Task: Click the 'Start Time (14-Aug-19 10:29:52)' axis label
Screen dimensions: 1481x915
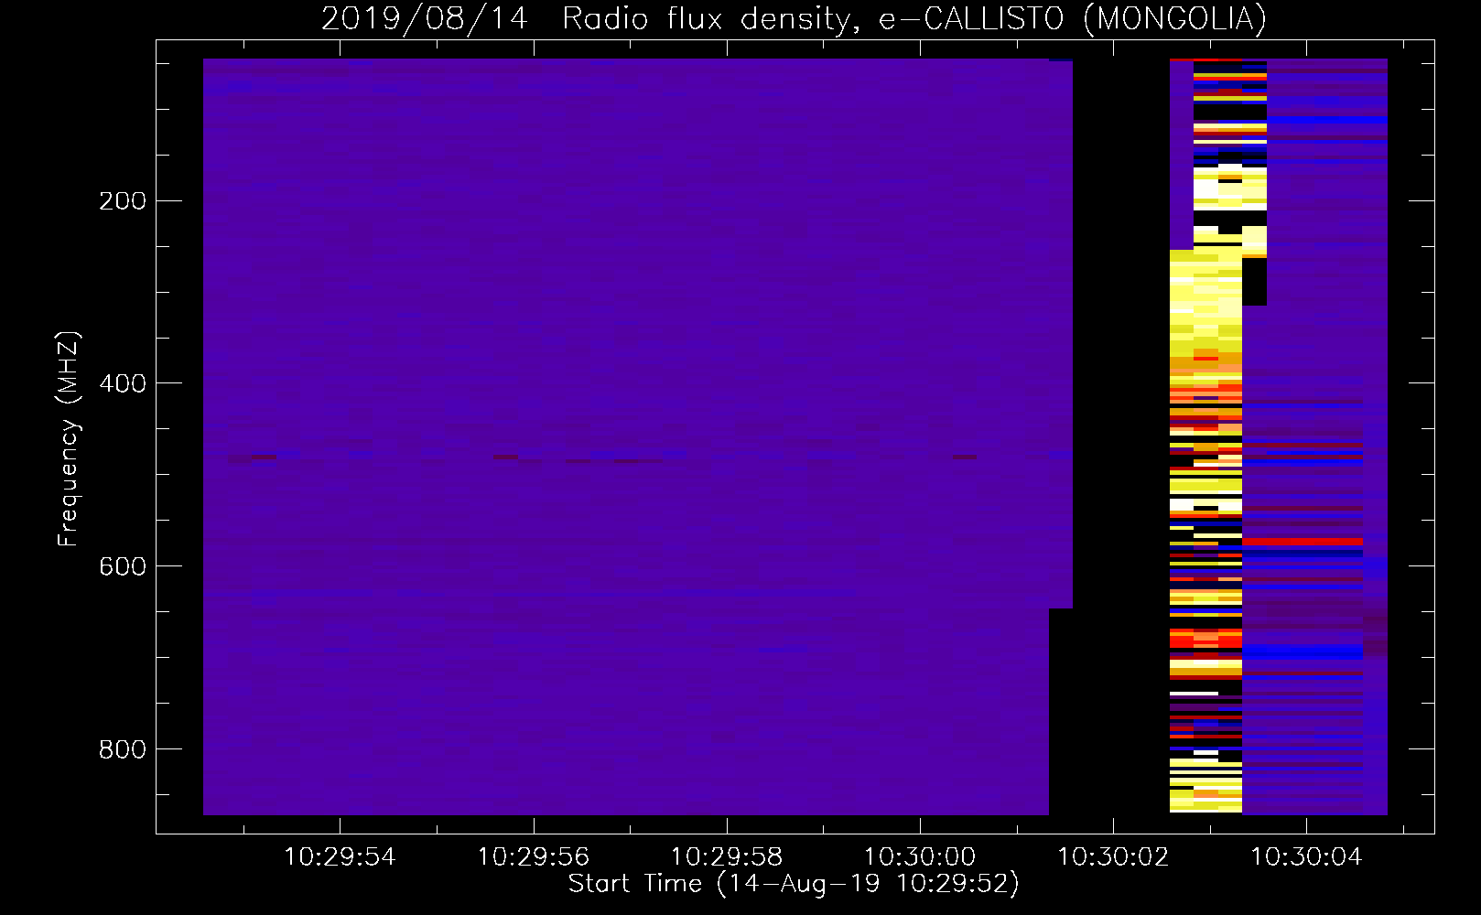Action: pyautogui.click(x=794, y=884)
